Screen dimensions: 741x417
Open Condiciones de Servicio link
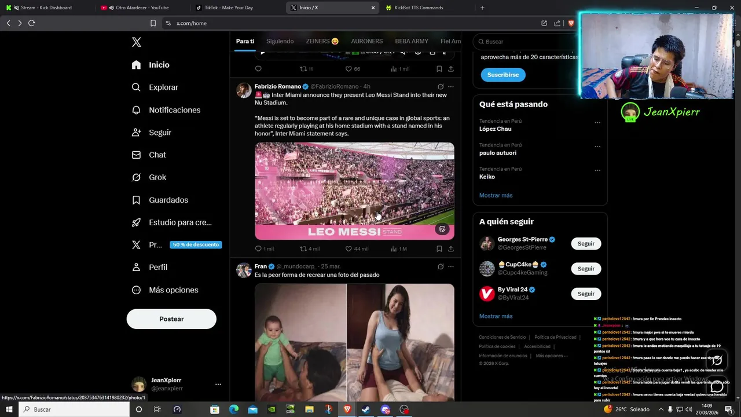coord(502,337)
